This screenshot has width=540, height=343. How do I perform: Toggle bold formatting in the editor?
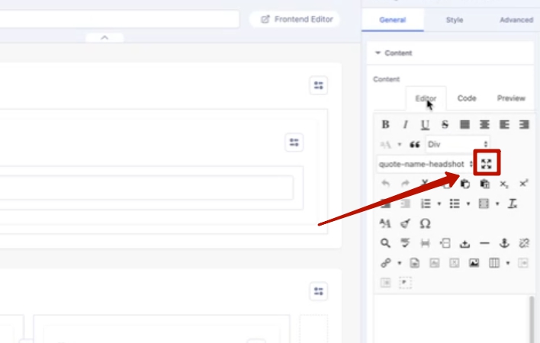(385, 124)
